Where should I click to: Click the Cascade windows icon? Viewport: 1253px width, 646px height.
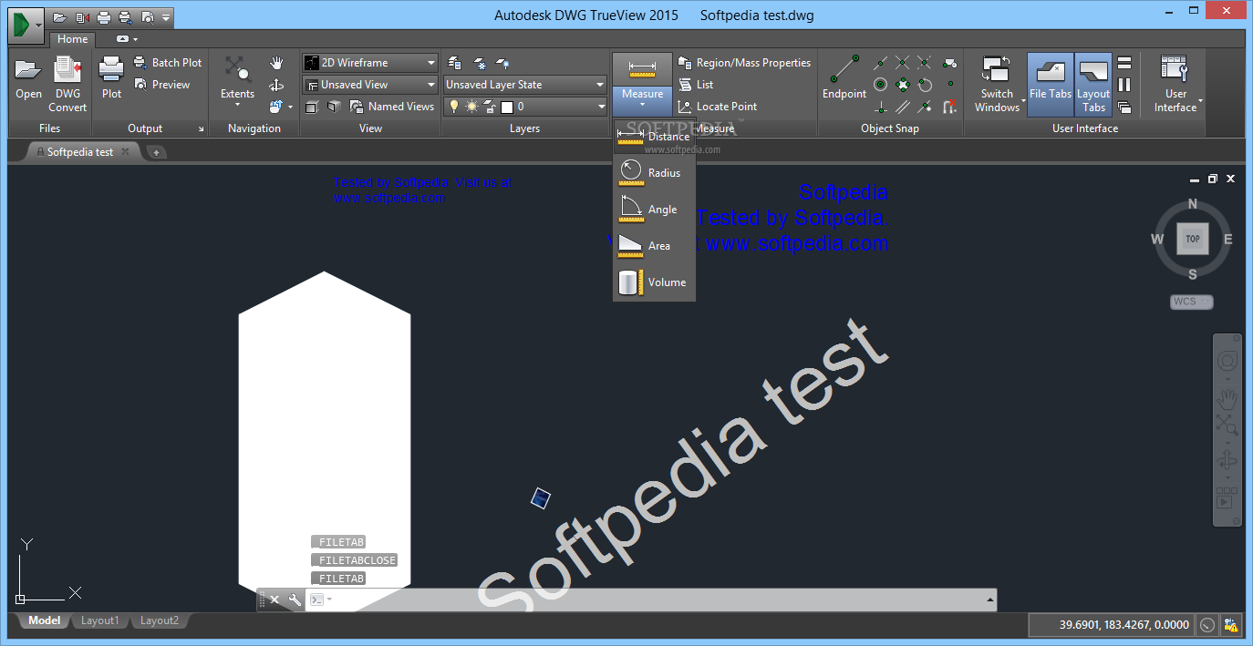coord(1124,107)
